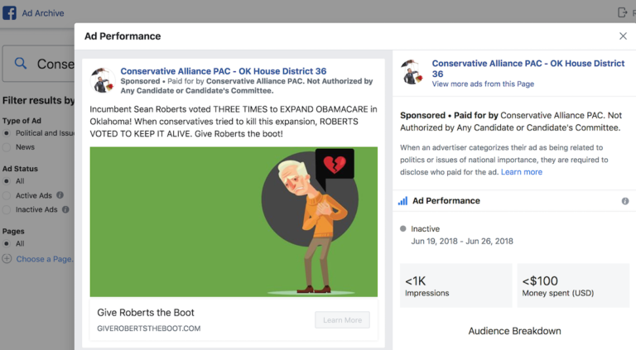The image size is (636, 350).
Task: Click the search magnifier icon
Action: click(x=20, y=63)
